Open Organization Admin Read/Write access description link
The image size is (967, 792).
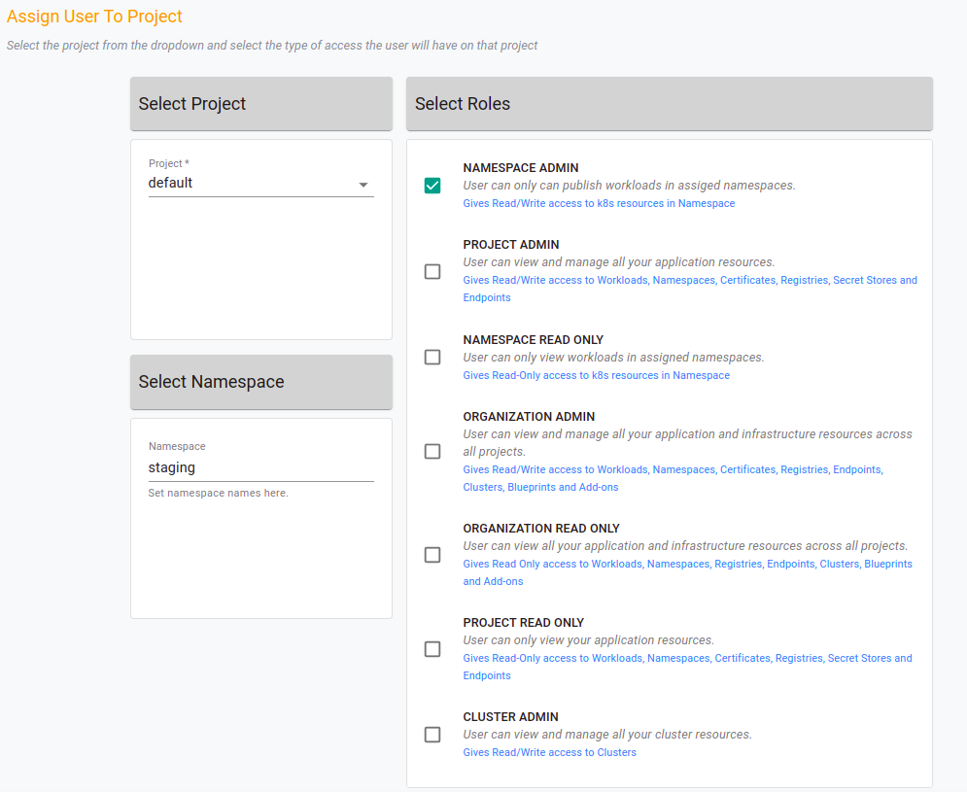[673, 478]
